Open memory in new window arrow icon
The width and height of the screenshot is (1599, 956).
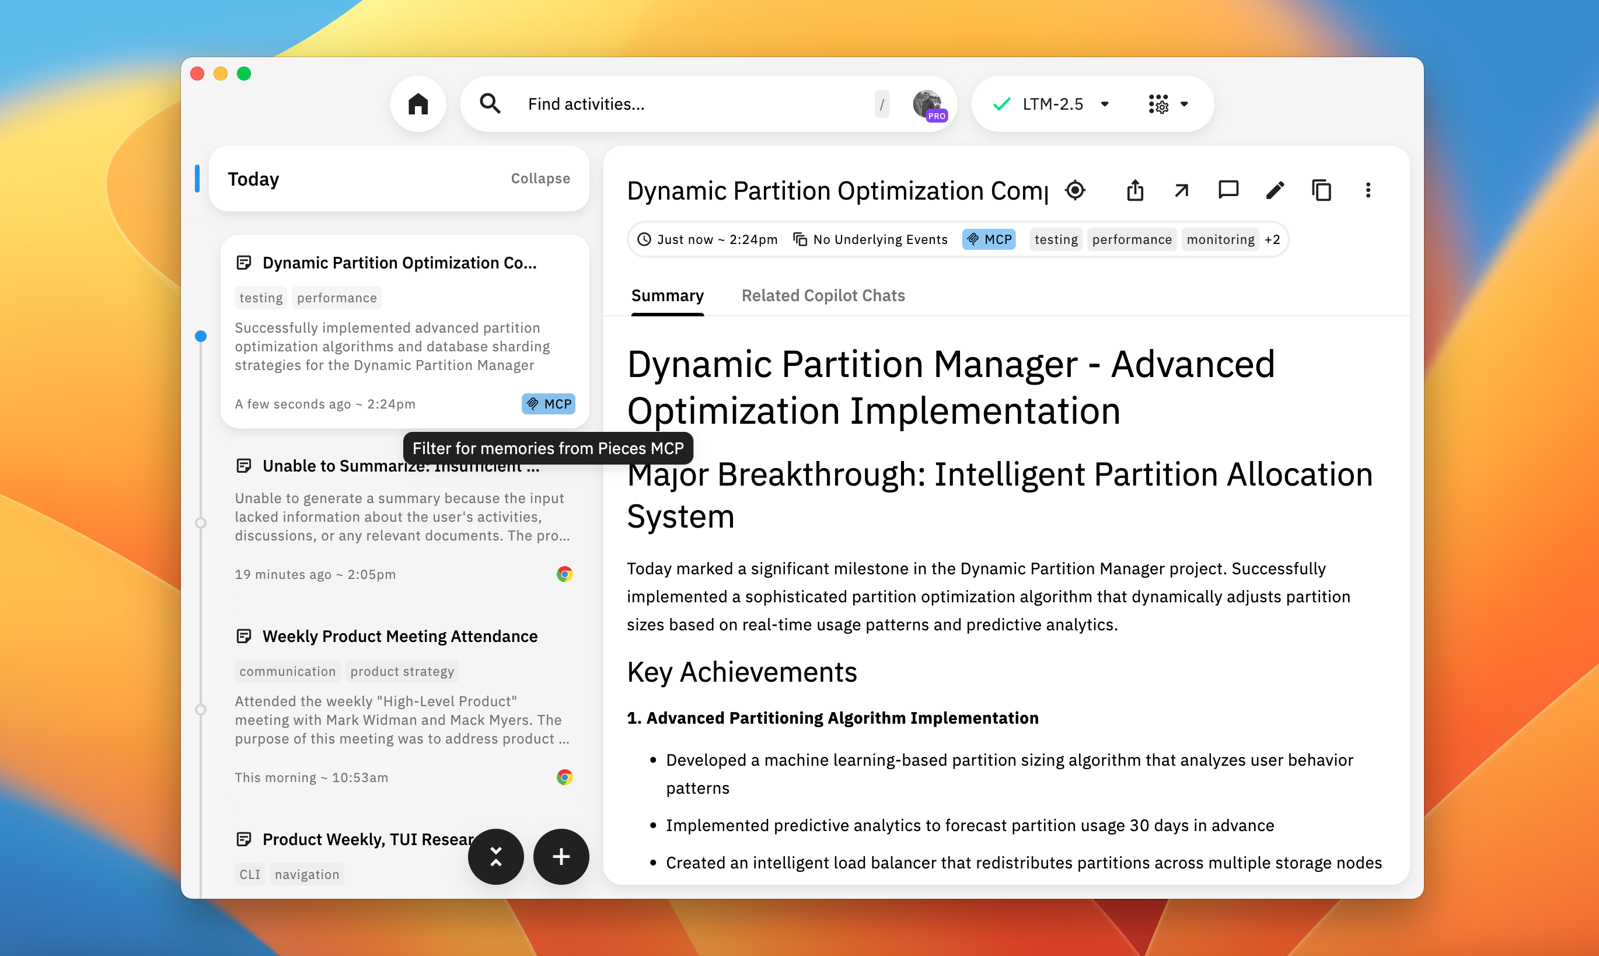coord(1181,191)
